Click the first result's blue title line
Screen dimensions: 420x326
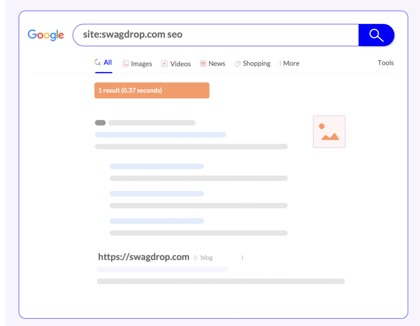160,135
